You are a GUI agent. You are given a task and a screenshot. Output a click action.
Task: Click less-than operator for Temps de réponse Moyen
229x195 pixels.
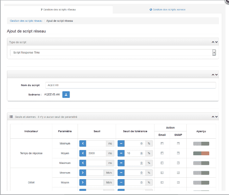point(83,153)
